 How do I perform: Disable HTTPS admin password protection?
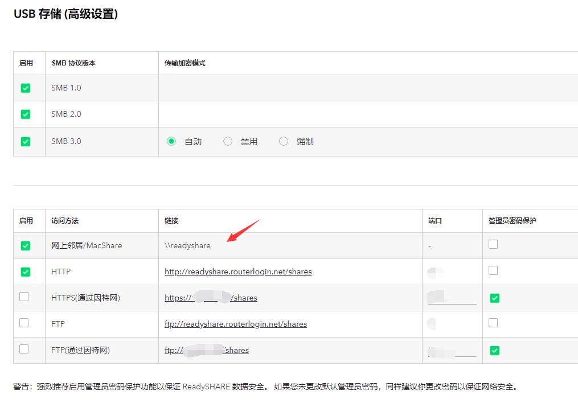coord(494,298)
